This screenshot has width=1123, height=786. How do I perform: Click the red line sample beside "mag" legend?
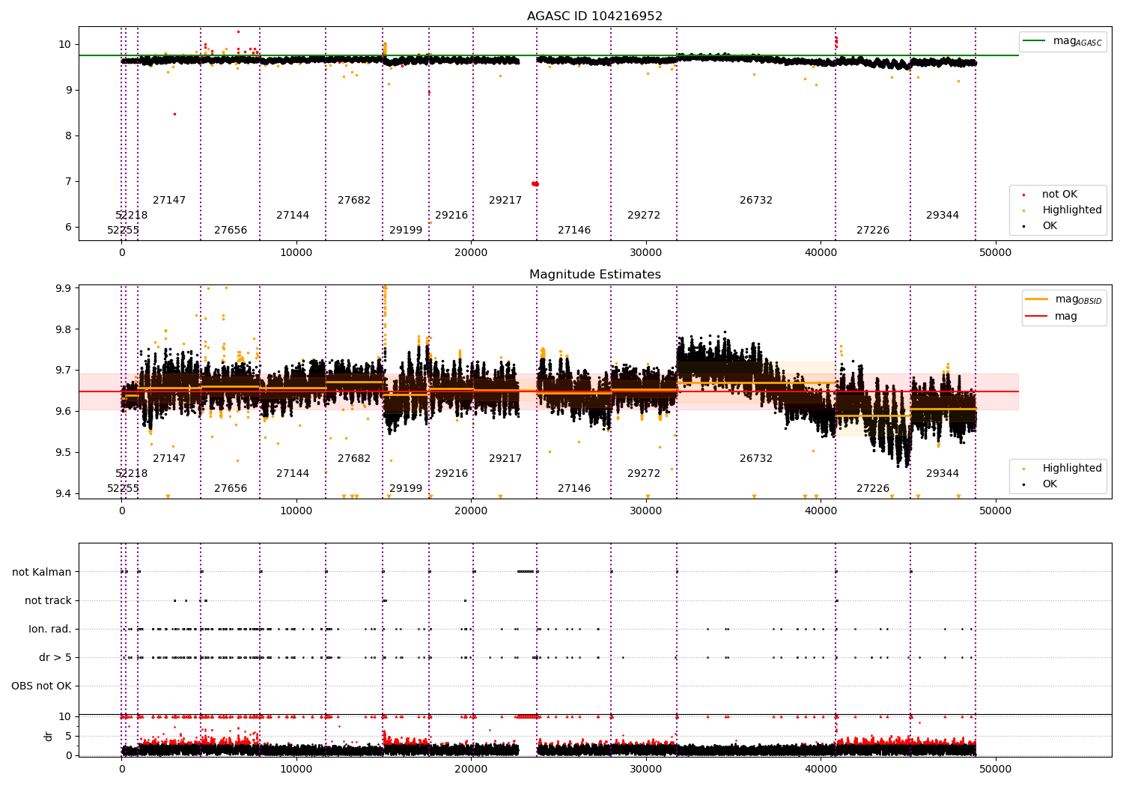pos(1036,317)
